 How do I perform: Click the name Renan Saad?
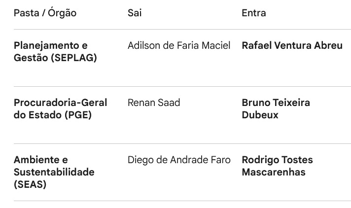point(154,103)
